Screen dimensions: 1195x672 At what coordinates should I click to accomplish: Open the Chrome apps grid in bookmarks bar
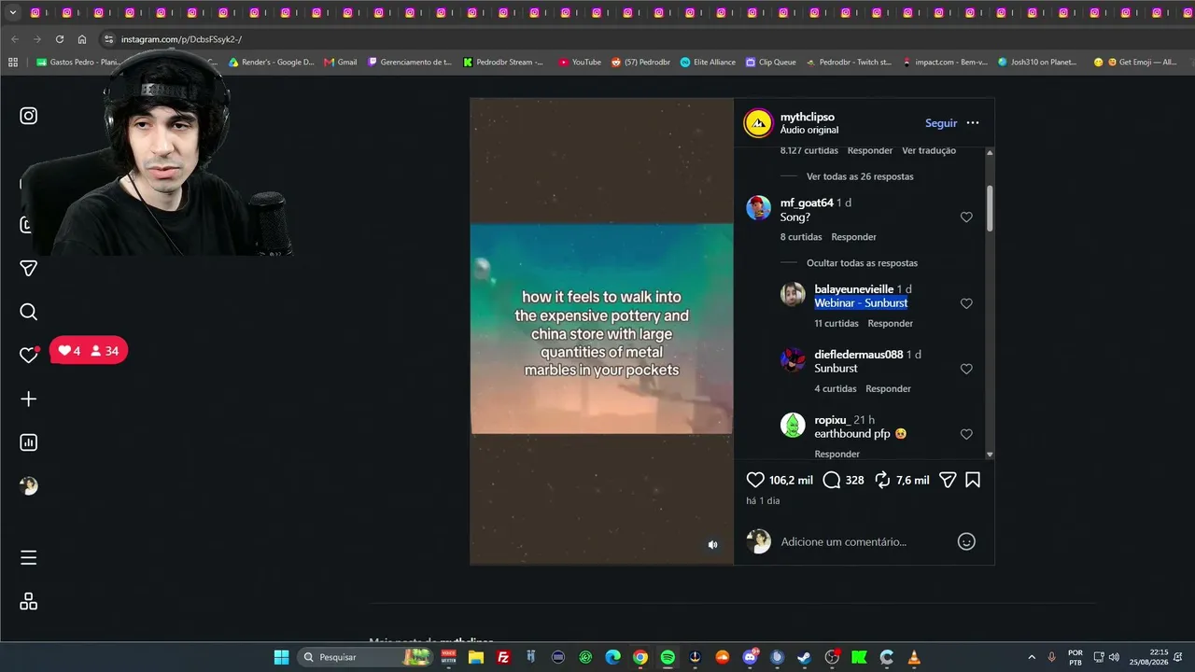[x=13, y=63]
